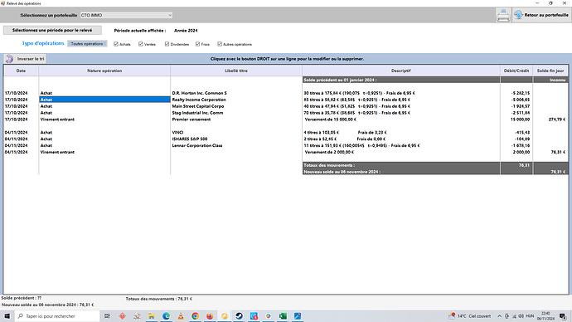Show hidden system tray icons
The image size is (572, 322).
[499, 316]
